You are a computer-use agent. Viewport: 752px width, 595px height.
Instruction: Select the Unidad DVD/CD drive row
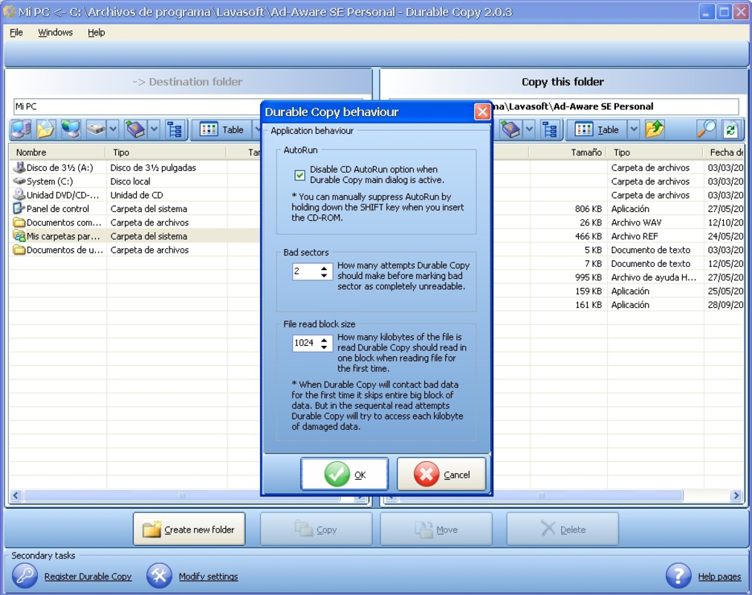(x=134, y=195)
